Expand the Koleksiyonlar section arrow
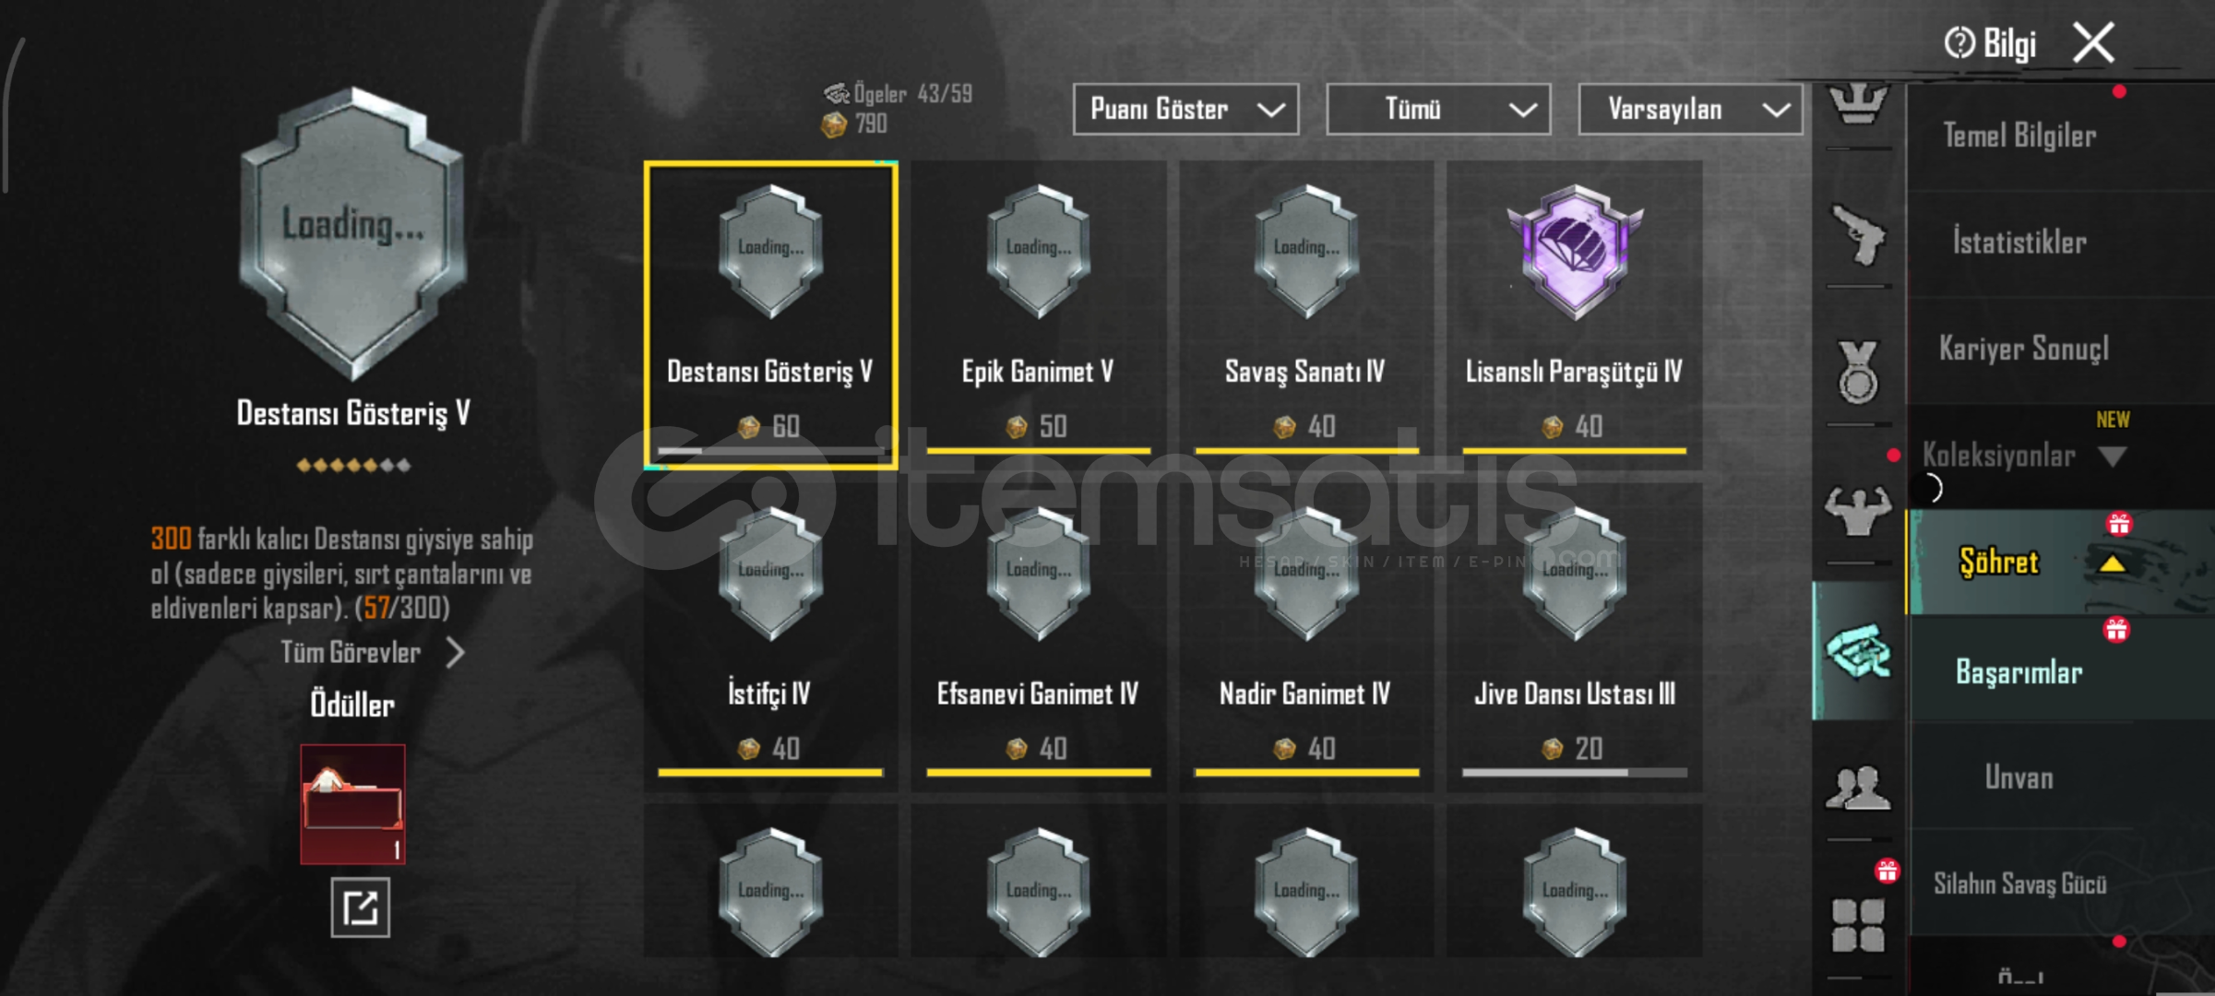The height and width of the screenshot is (996, 2215). [x=2112, y=456]
